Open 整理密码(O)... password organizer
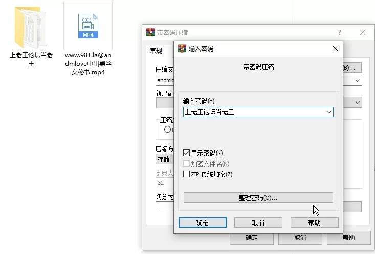This screenshot has width=375, height=254. pyautogui.click(x=258, y=198)
